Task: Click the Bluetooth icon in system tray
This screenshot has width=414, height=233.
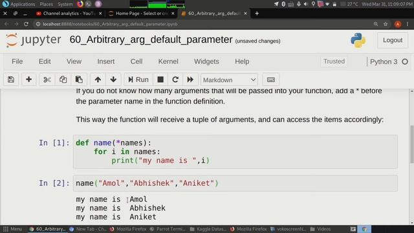Action: coord(283,4)
